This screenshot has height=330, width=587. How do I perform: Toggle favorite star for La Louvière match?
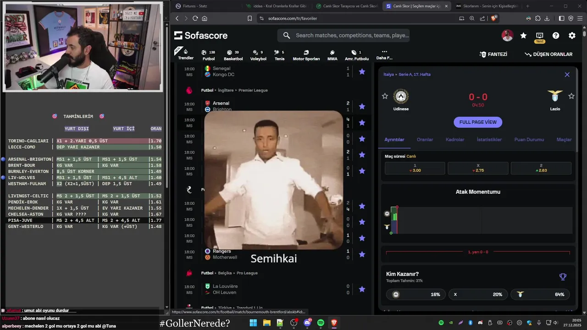pos(362,289)
